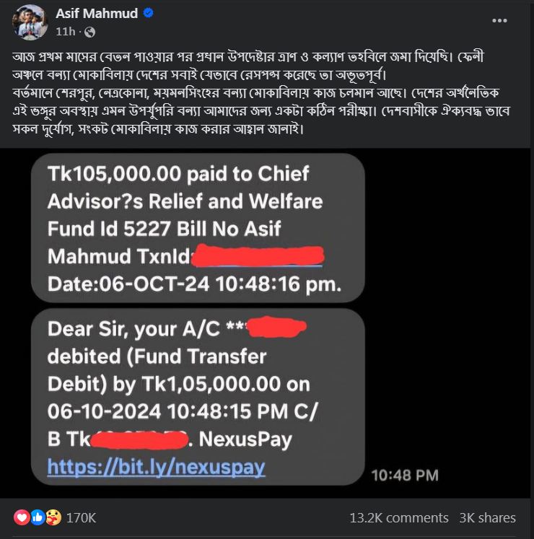Screen dimensions: 534x539
Task: Click the public globe privacy icon
Action: point(89,32)
